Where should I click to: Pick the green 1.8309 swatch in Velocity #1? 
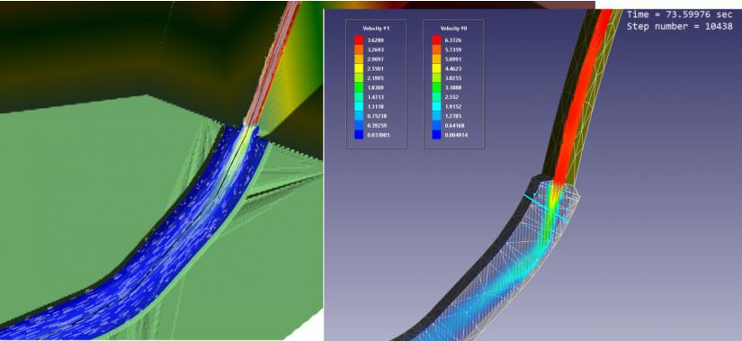(358, 87)
